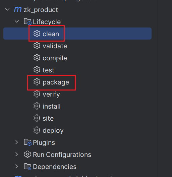This screenshot has width=172, height=177.
Task: Click the Plugins folder icon
Action: point(27,142)
